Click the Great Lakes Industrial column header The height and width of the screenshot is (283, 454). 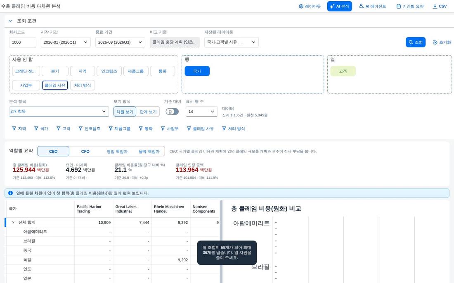[132, 209]
